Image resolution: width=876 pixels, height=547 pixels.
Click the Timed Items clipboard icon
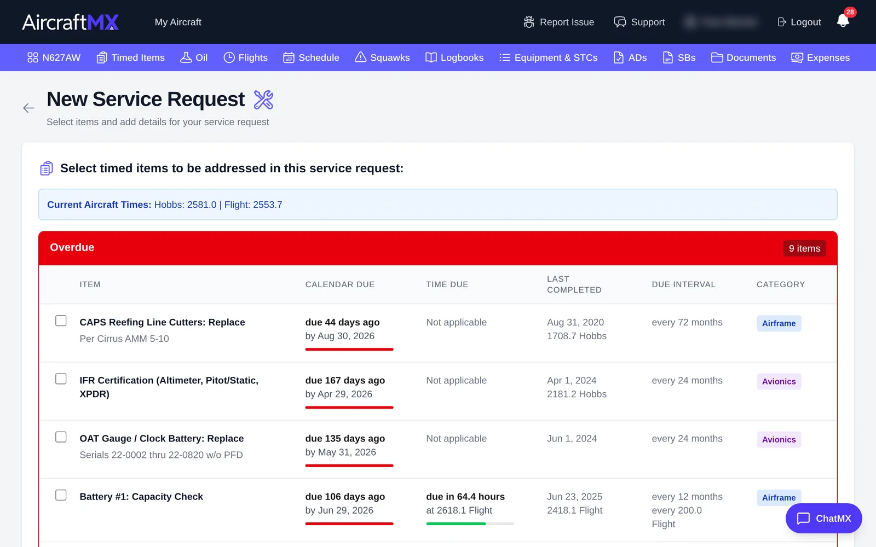pos(102,57)
